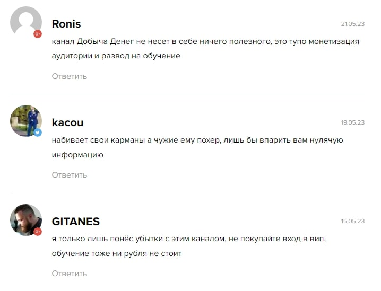Click kacou's comment text starting with набивает
The width and height of the screenshot is (381, 291).
(197, 140)
